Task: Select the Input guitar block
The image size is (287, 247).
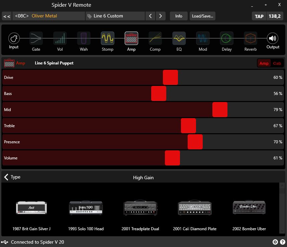Action: coord(14,38)
